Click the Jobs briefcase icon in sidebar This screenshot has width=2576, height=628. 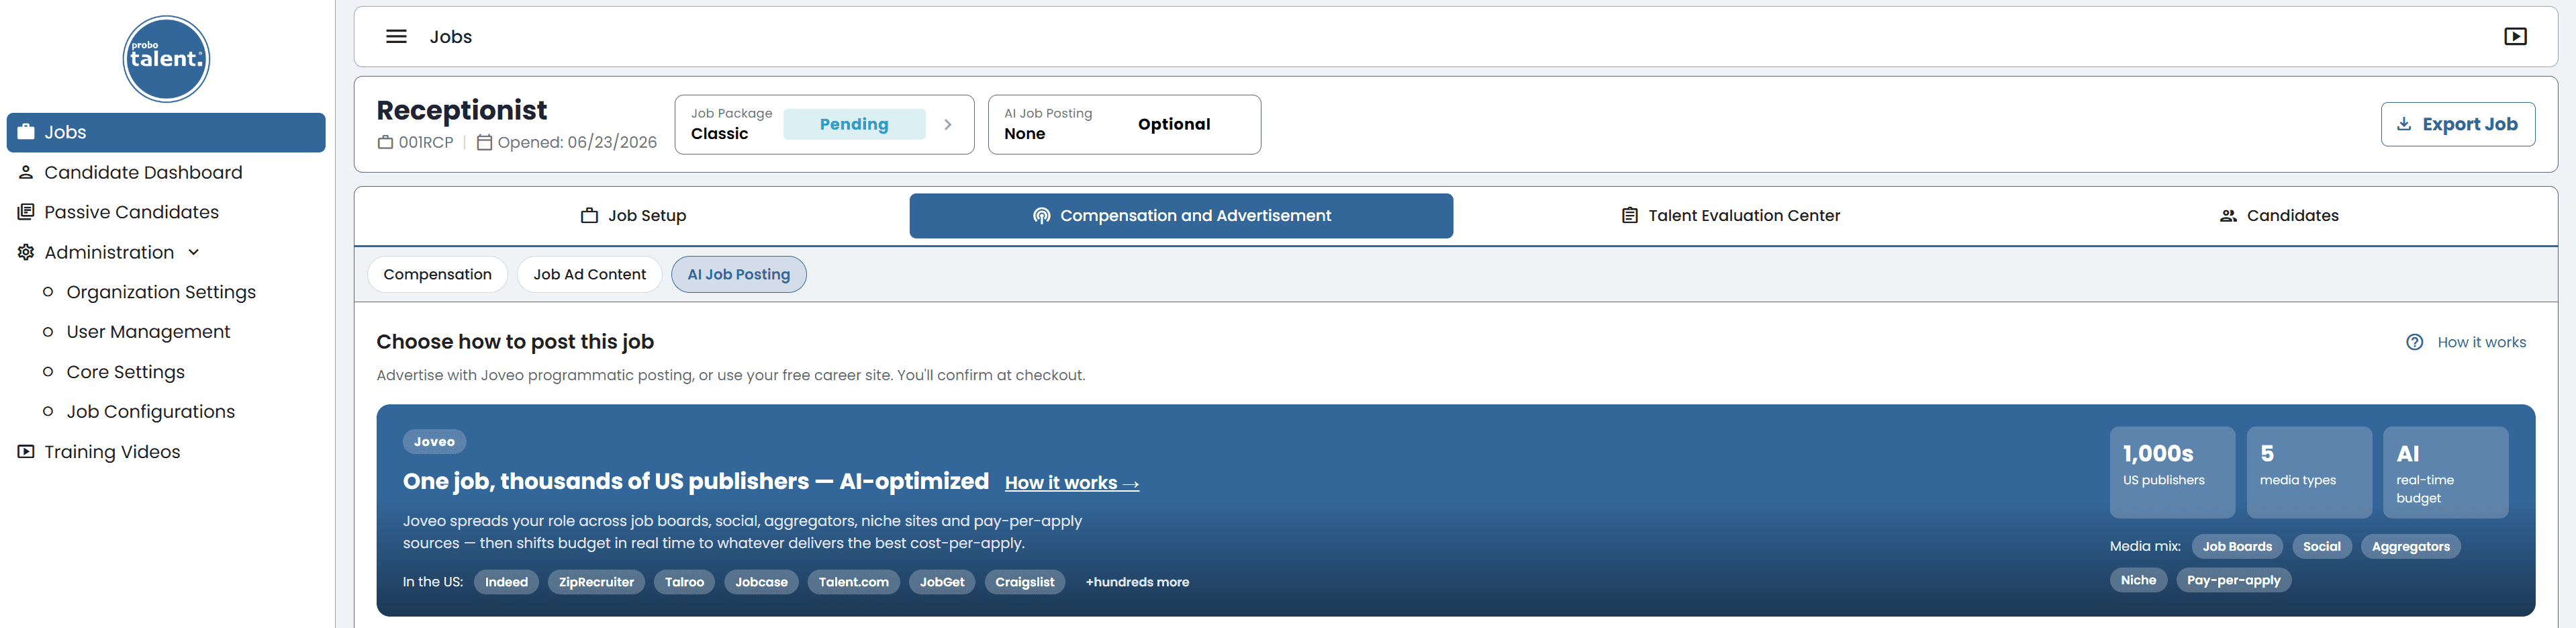pos(26,132)
